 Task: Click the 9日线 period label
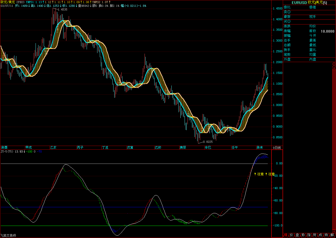coord(277,148)
